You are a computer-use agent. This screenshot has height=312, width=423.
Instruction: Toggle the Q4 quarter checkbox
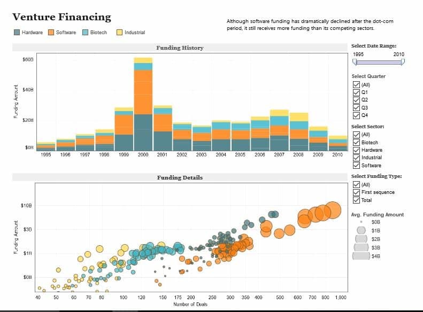(x=356, y=115)
